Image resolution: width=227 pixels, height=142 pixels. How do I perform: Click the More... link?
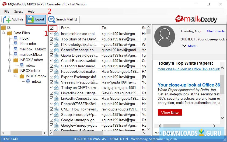pyautogui.click(x=193, y=46)
